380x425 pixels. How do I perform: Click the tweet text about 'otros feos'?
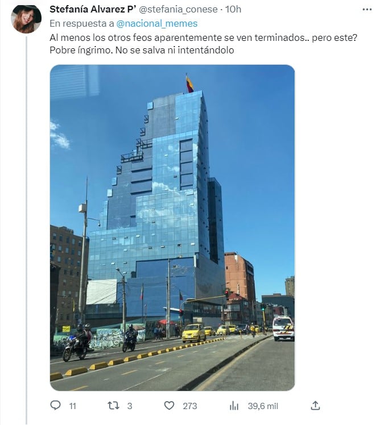coord(203,37)
